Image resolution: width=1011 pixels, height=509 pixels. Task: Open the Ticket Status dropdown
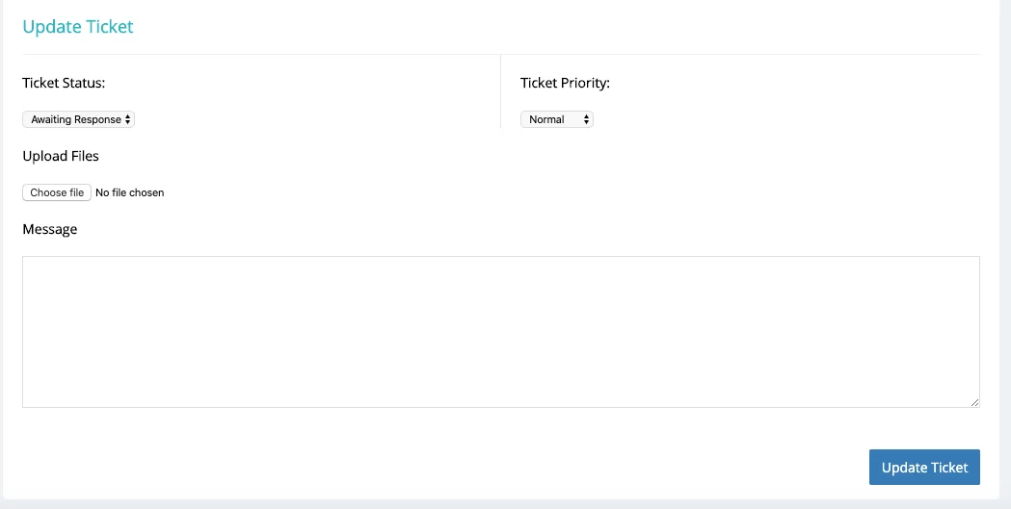coord(78,119)
